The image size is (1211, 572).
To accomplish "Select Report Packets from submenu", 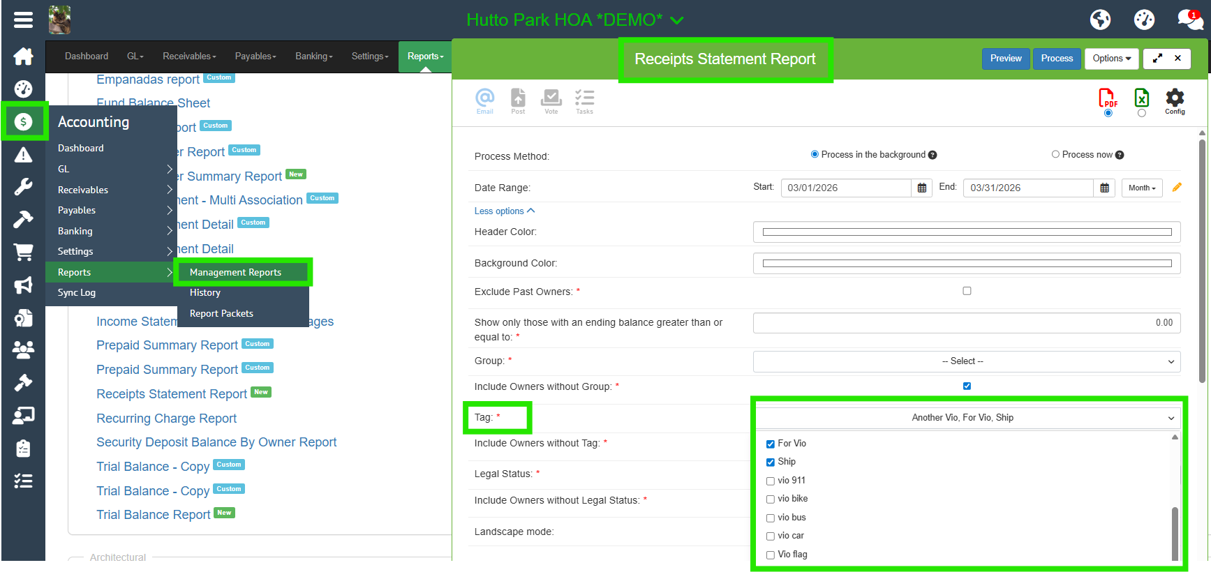I will pos(221,314).
